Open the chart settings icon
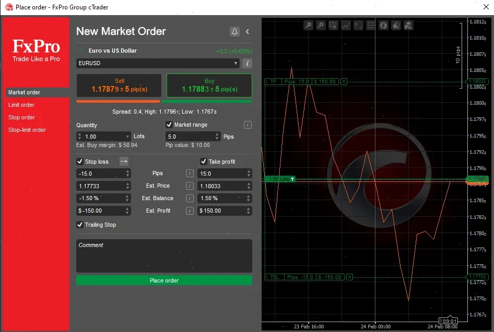Viewport: 494px width, 332px height. click(333, 25)
